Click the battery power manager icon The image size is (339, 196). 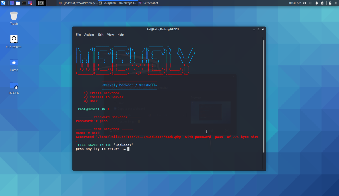tap(323, 3)
